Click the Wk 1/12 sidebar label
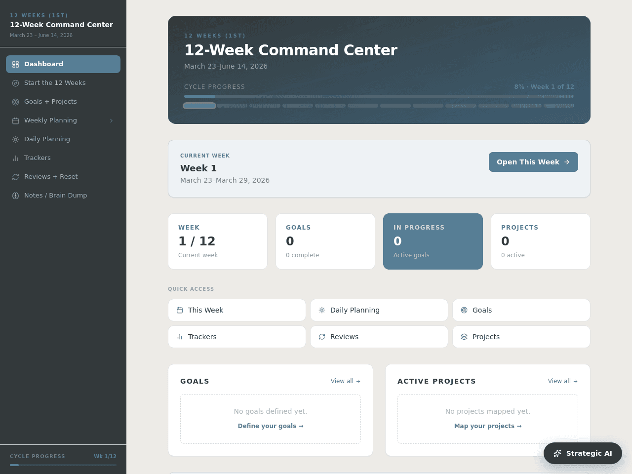Viewport: 632px width, 474px height. [x=105, y=456]
